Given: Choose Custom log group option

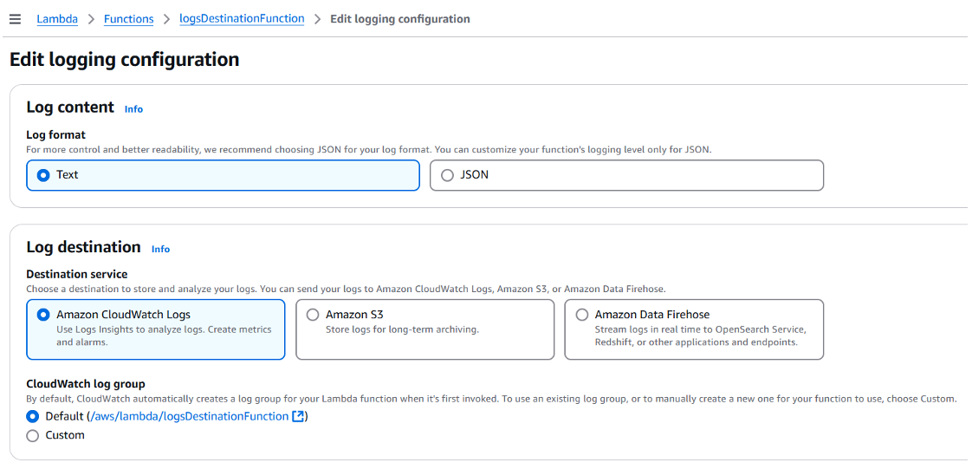Looking at the screenshot, I should pos(32,436).
